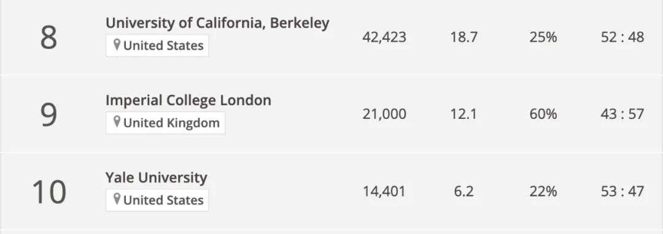The image size is (663, 234).
Task: Click Imperial's student count 21,000
Action: [x=384, y=115]
